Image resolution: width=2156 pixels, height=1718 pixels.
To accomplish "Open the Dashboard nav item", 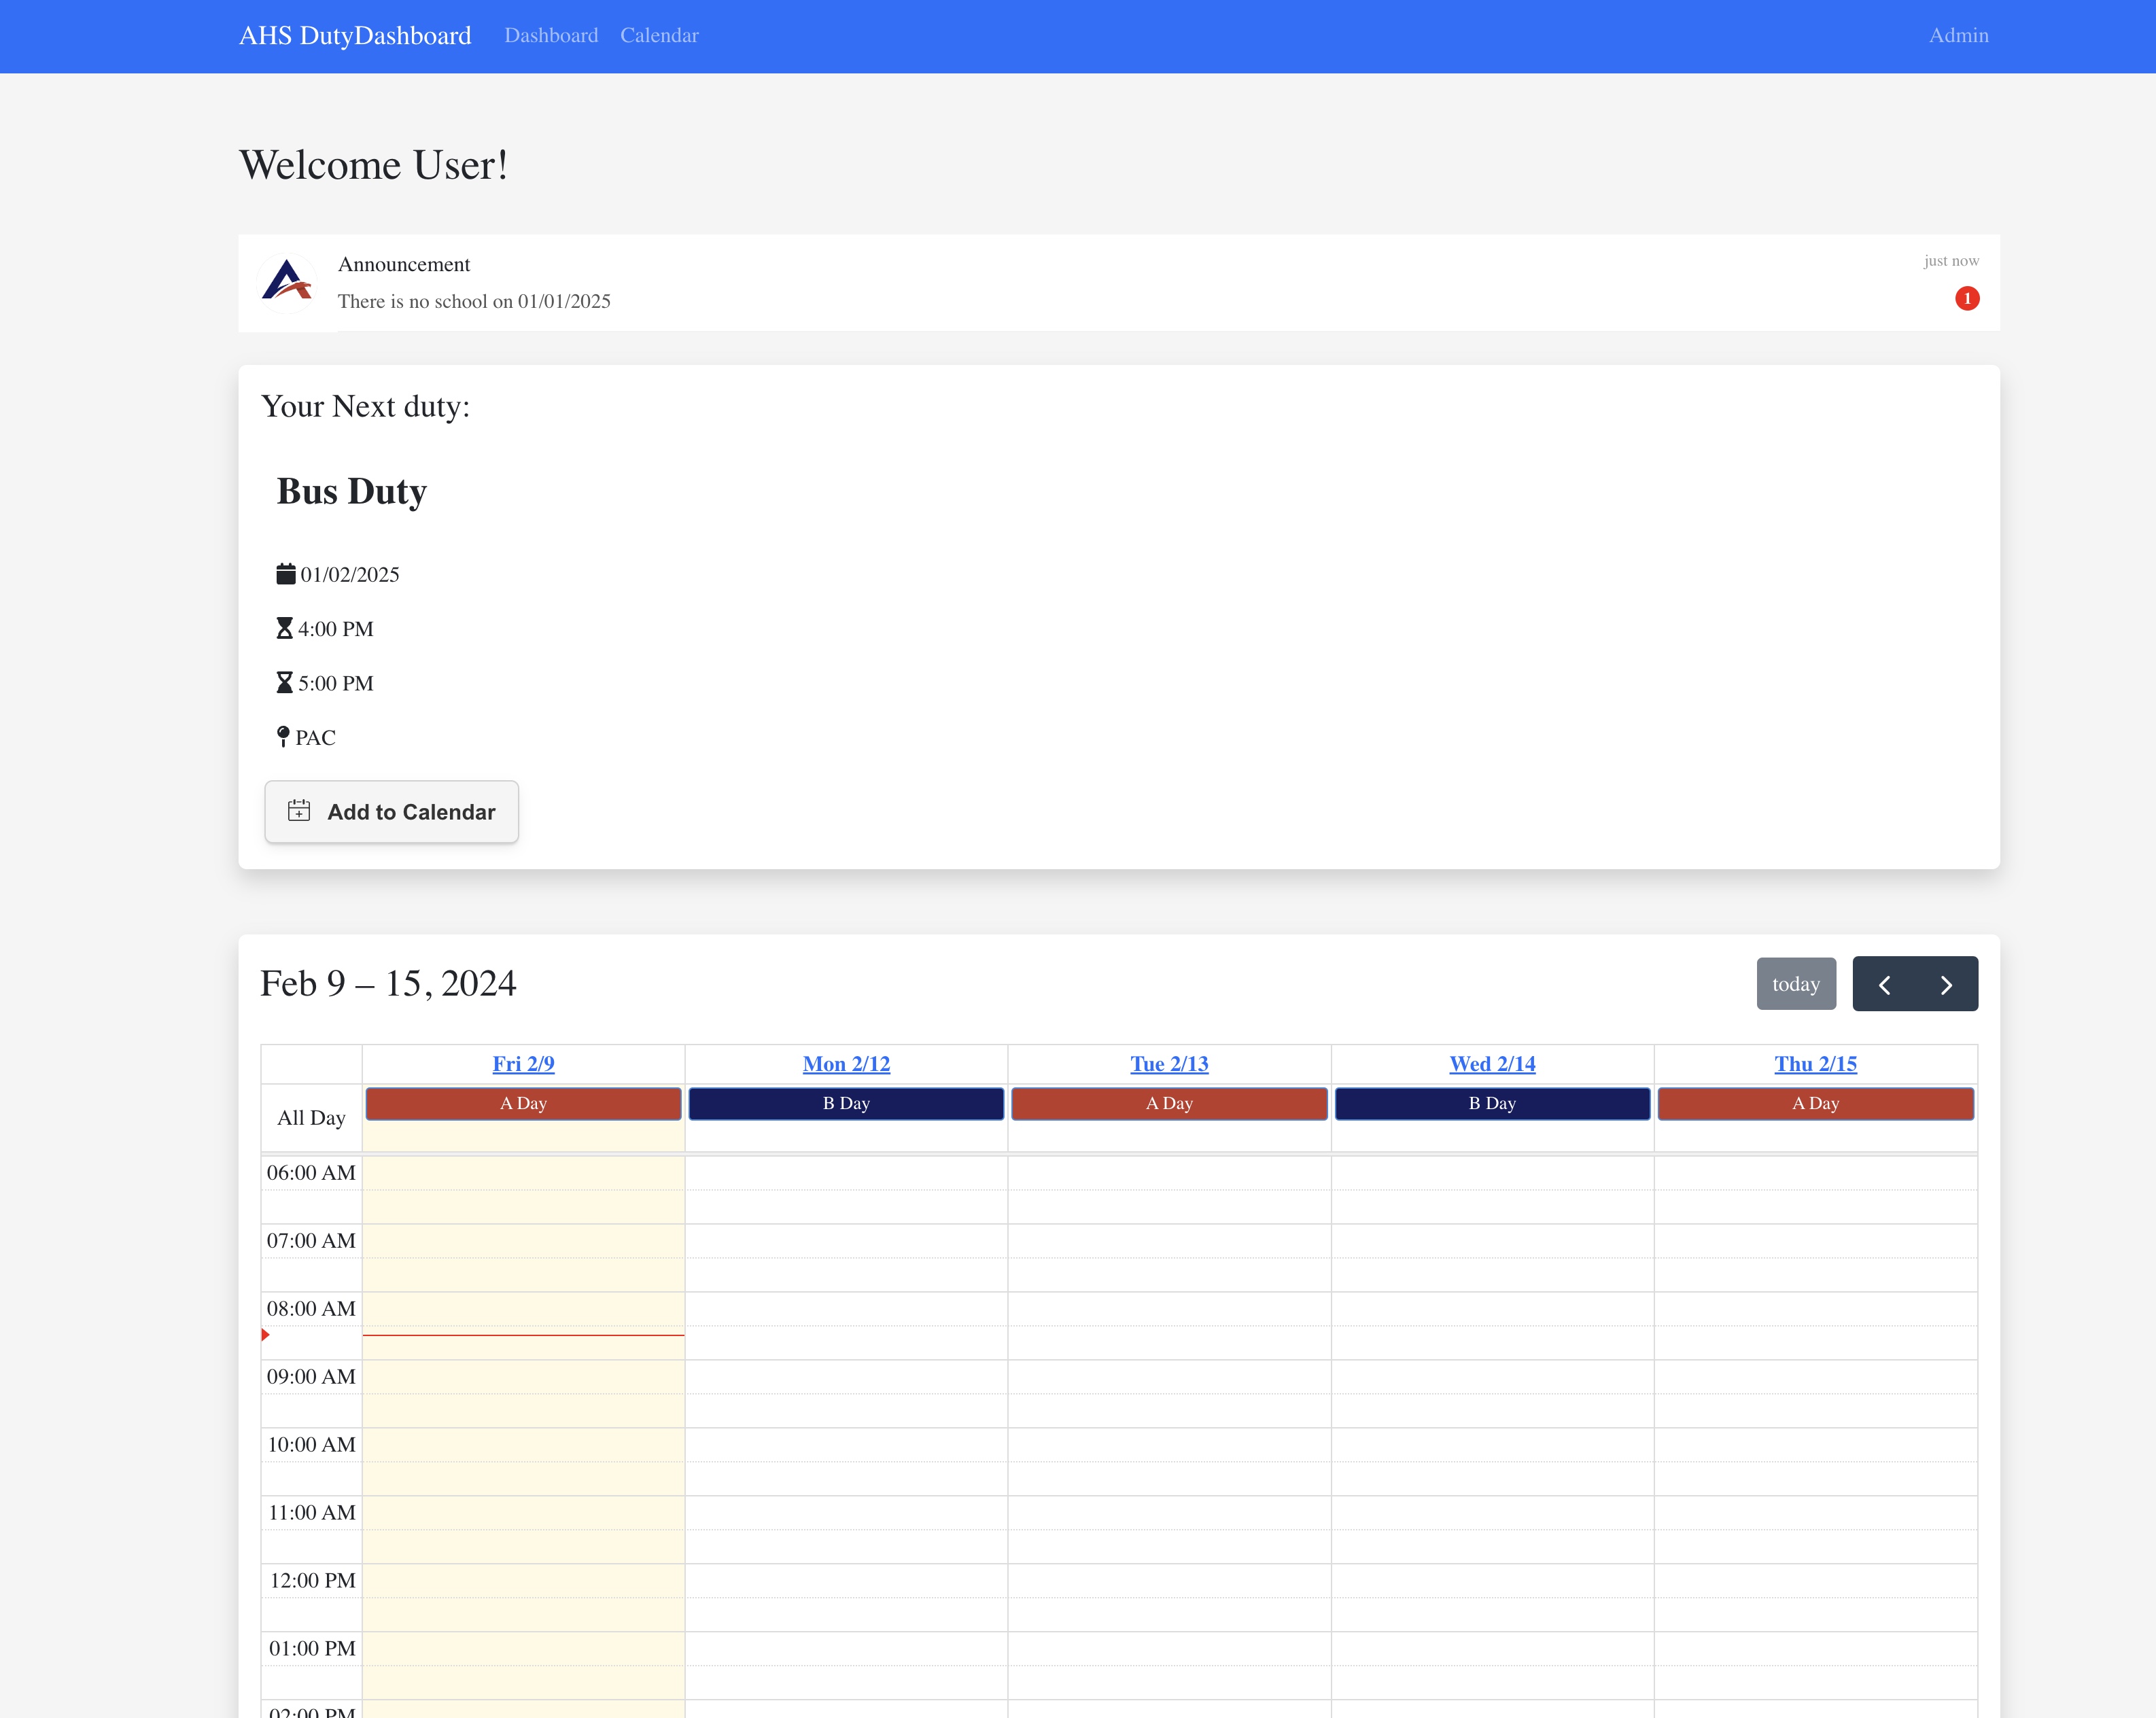I will (551, 36).
